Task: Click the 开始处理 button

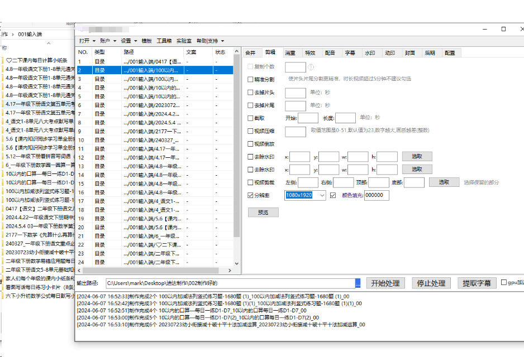Action: click(x=384, y=282)
